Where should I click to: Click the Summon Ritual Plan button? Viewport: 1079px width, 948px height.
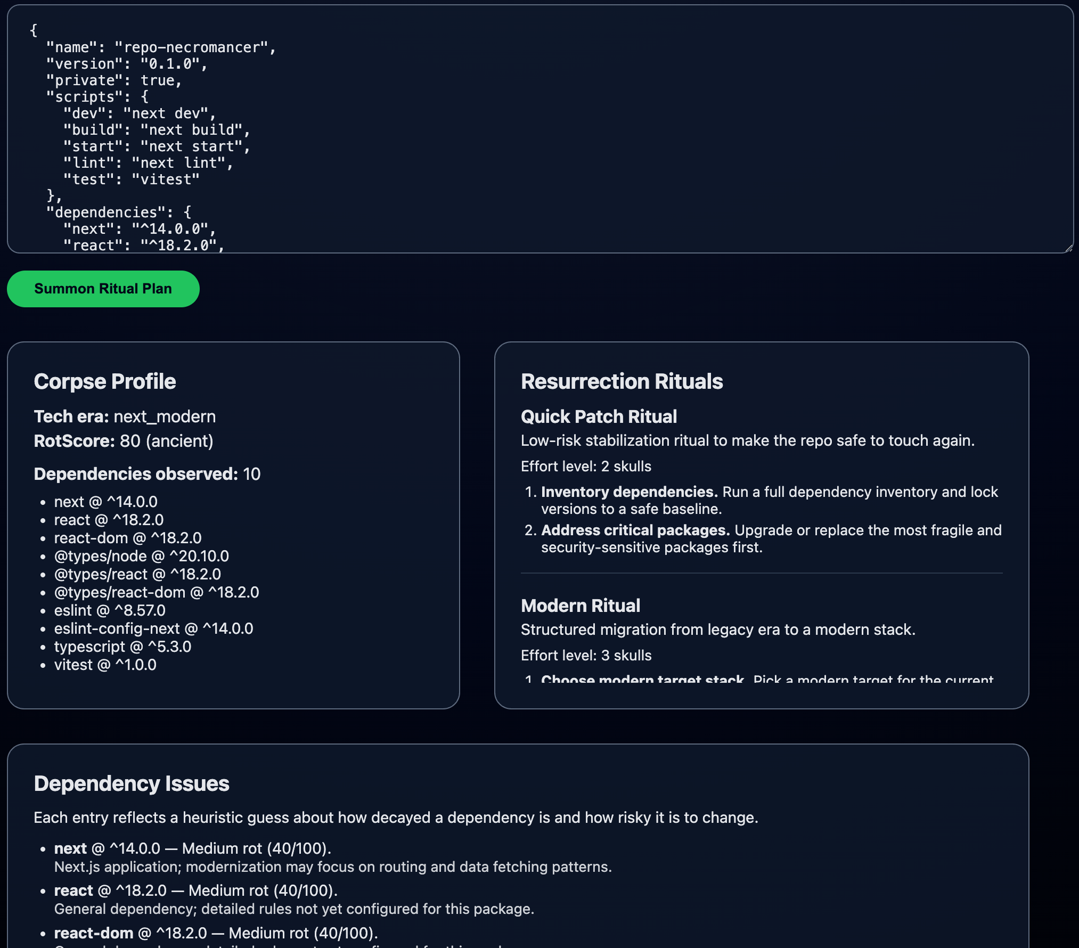pyautogui.click(x=103, y=289)
